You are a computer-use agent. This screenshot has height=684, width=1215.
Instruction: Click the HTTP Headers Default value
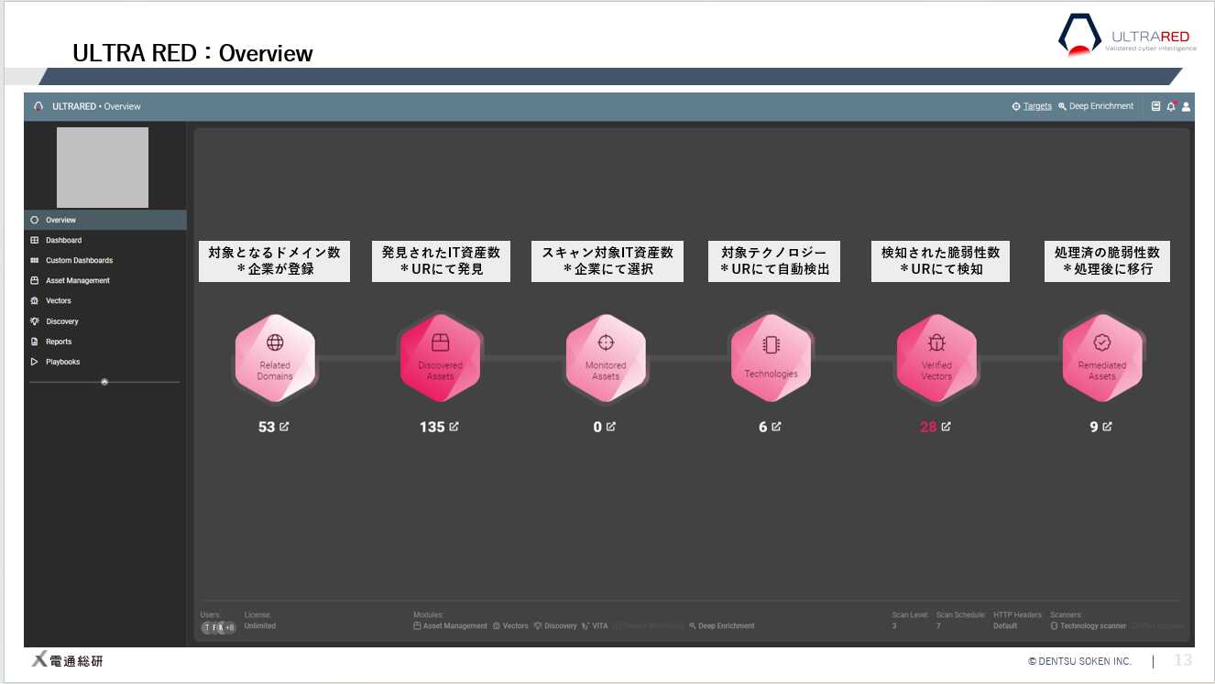(1005, 626)
